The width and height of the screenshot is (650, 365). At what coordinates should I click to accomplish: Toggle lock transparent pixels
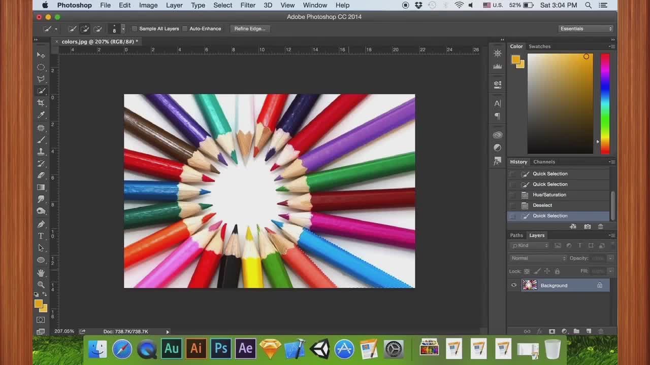527,271
